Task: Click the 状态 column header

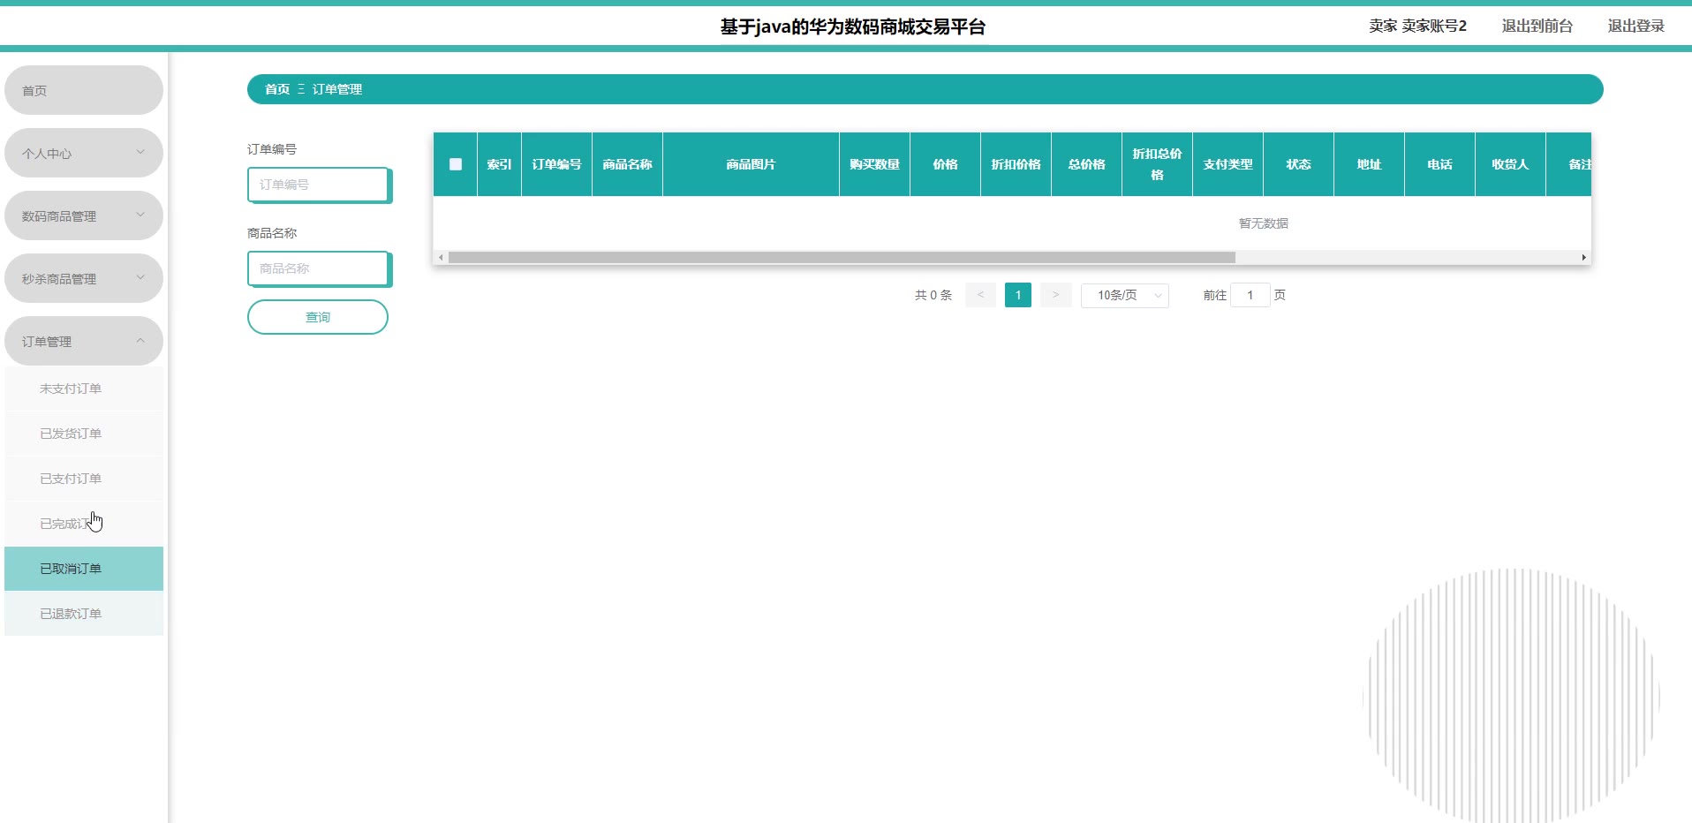Action: point(1298,164)
